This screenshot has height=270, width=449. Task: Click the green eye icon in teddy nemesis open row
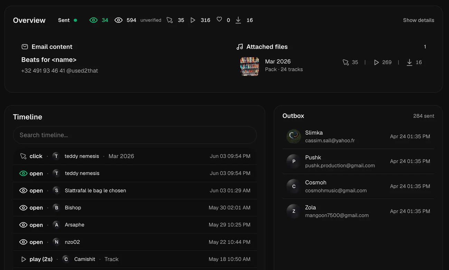[x=23, y=173]
